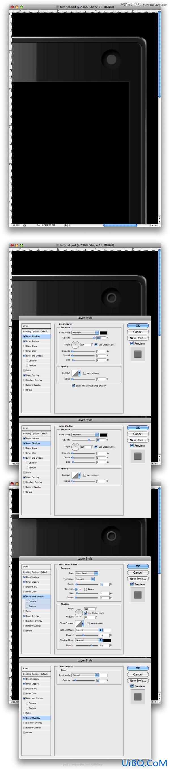Enable Anti-aliased beside Gloss Contour
Viewport: 170px width, 770px height.
pyautogui.click(x=88, y=624)
